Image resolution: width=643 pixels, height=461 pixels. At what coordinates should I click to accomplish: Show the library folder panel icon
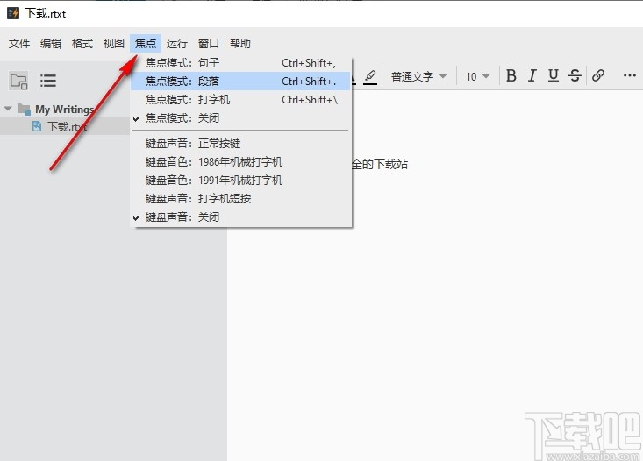pyautogui.click(x=19, y=81)
